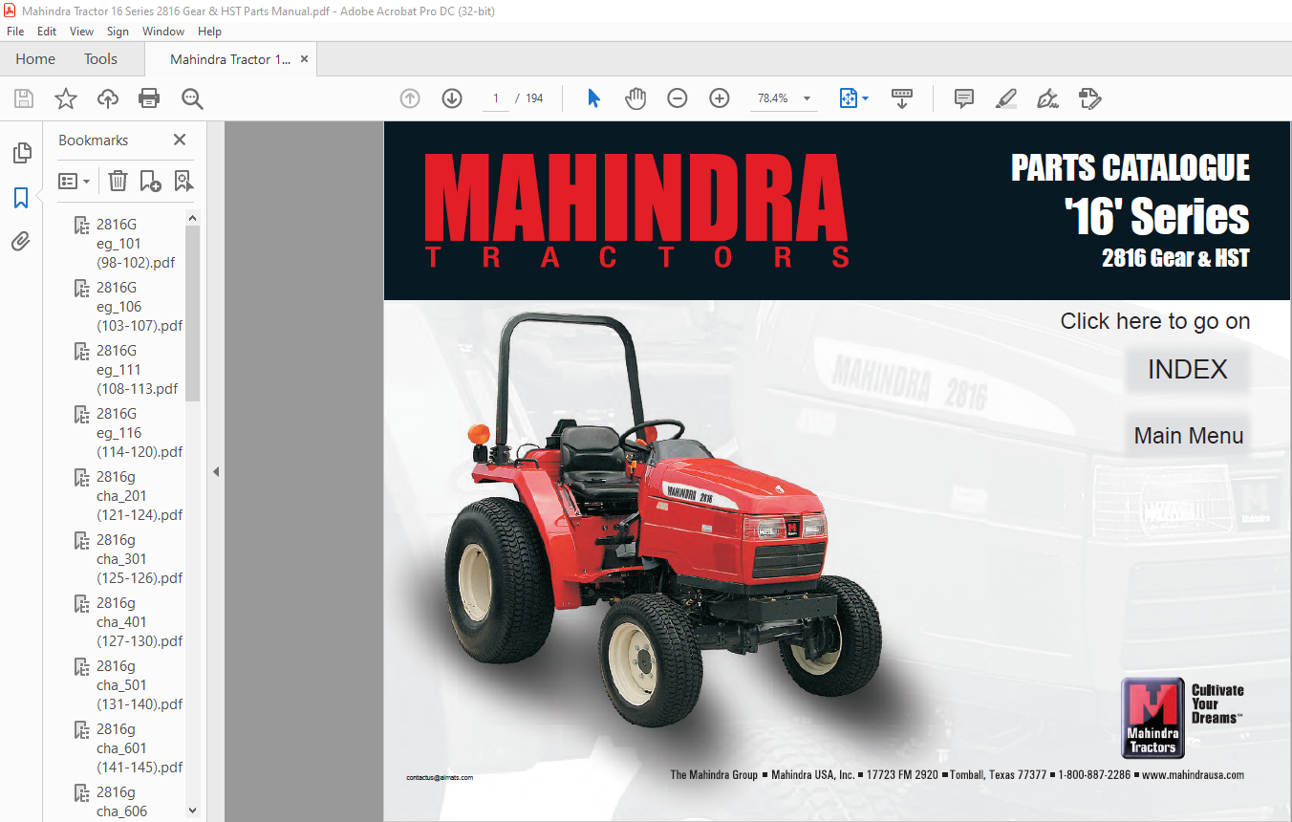Click find current bookmark icon

click(x=183, y=181)
